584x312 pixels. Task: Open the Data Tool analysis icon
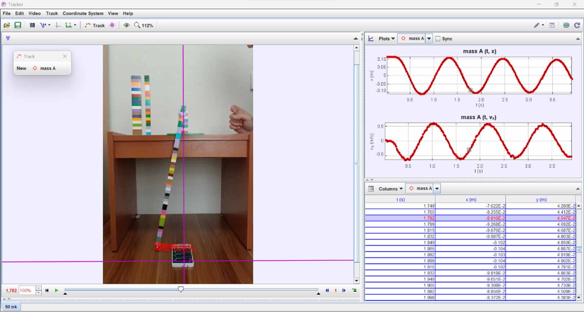pos(566,25)
